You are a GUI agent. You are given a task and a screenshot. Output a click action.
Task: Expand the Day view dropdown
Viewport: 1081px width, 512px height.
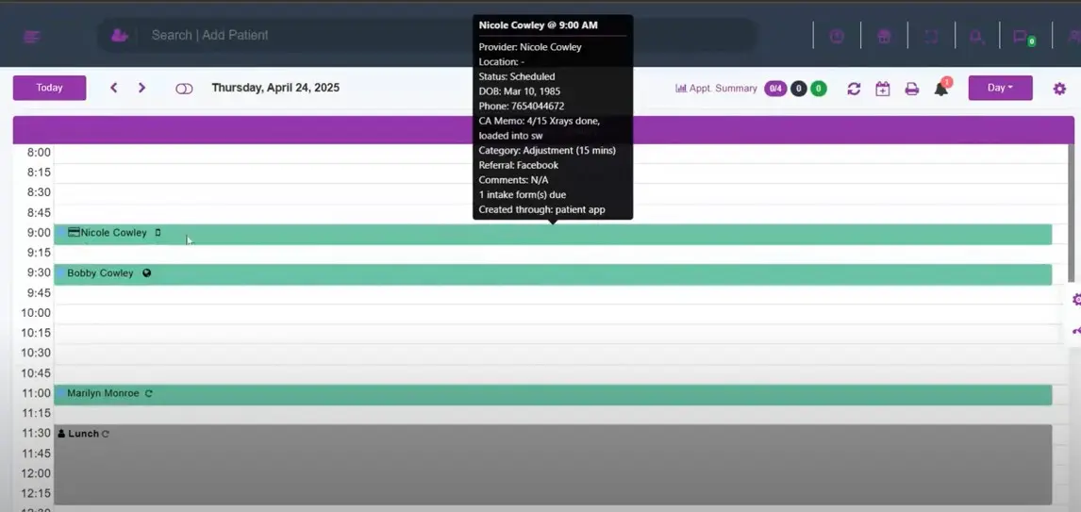tap(1000, 88)
